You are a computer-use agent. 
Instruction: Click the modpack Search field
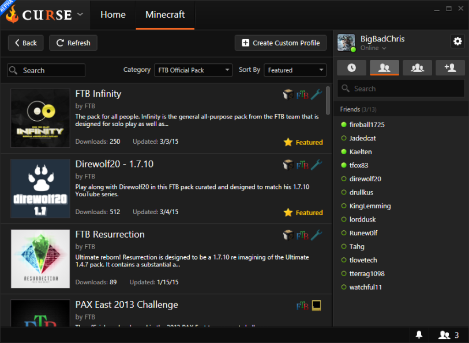click(46, 70)
